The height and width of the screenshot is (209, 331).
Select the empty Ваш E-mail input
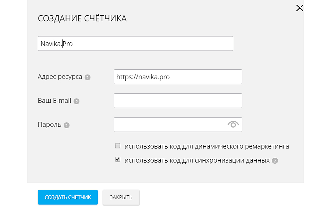pos(178,101)
